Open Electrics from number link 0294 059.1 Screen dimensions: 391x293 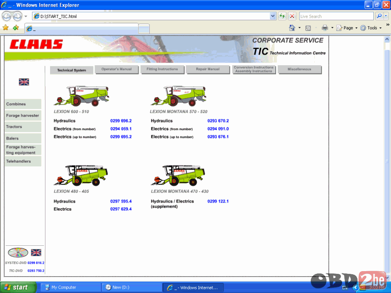pyautogui.click(x=121, y=129)
